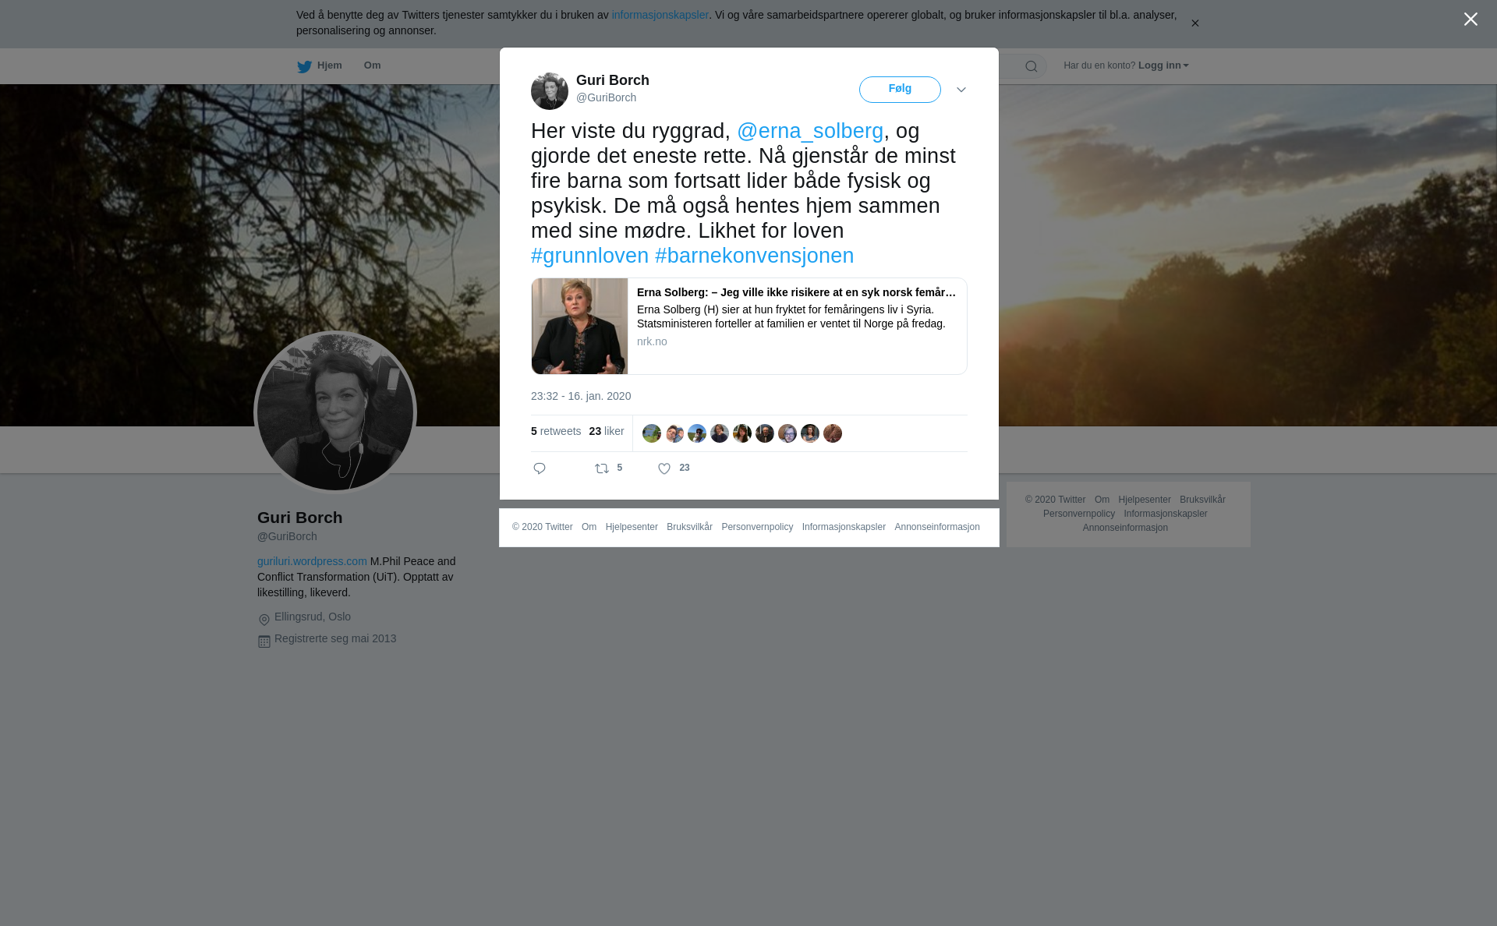Show the 23 liker list
This screenshot has height=926, width=1497.
607,431
